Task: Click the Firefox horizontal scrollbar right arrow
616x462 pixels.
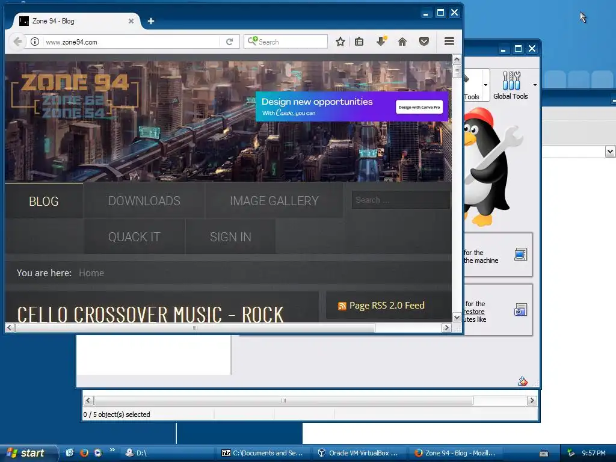Action: click(x=446, y=328)
